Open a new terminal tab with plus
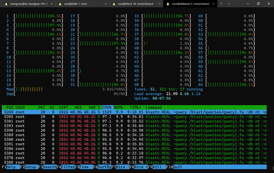Screen dimensions: 274x173 [221, 4]
